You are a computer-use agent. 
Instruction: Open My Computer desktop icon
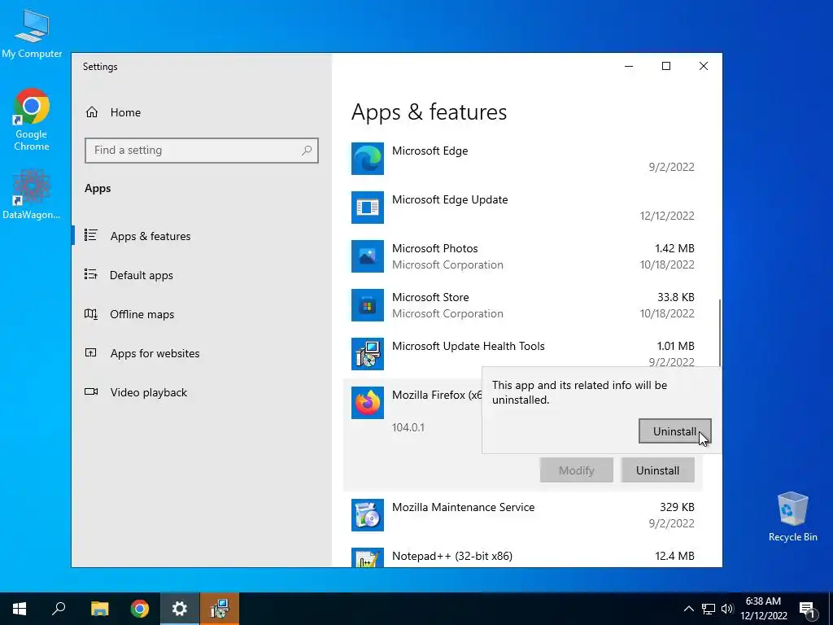click(32, 33)
